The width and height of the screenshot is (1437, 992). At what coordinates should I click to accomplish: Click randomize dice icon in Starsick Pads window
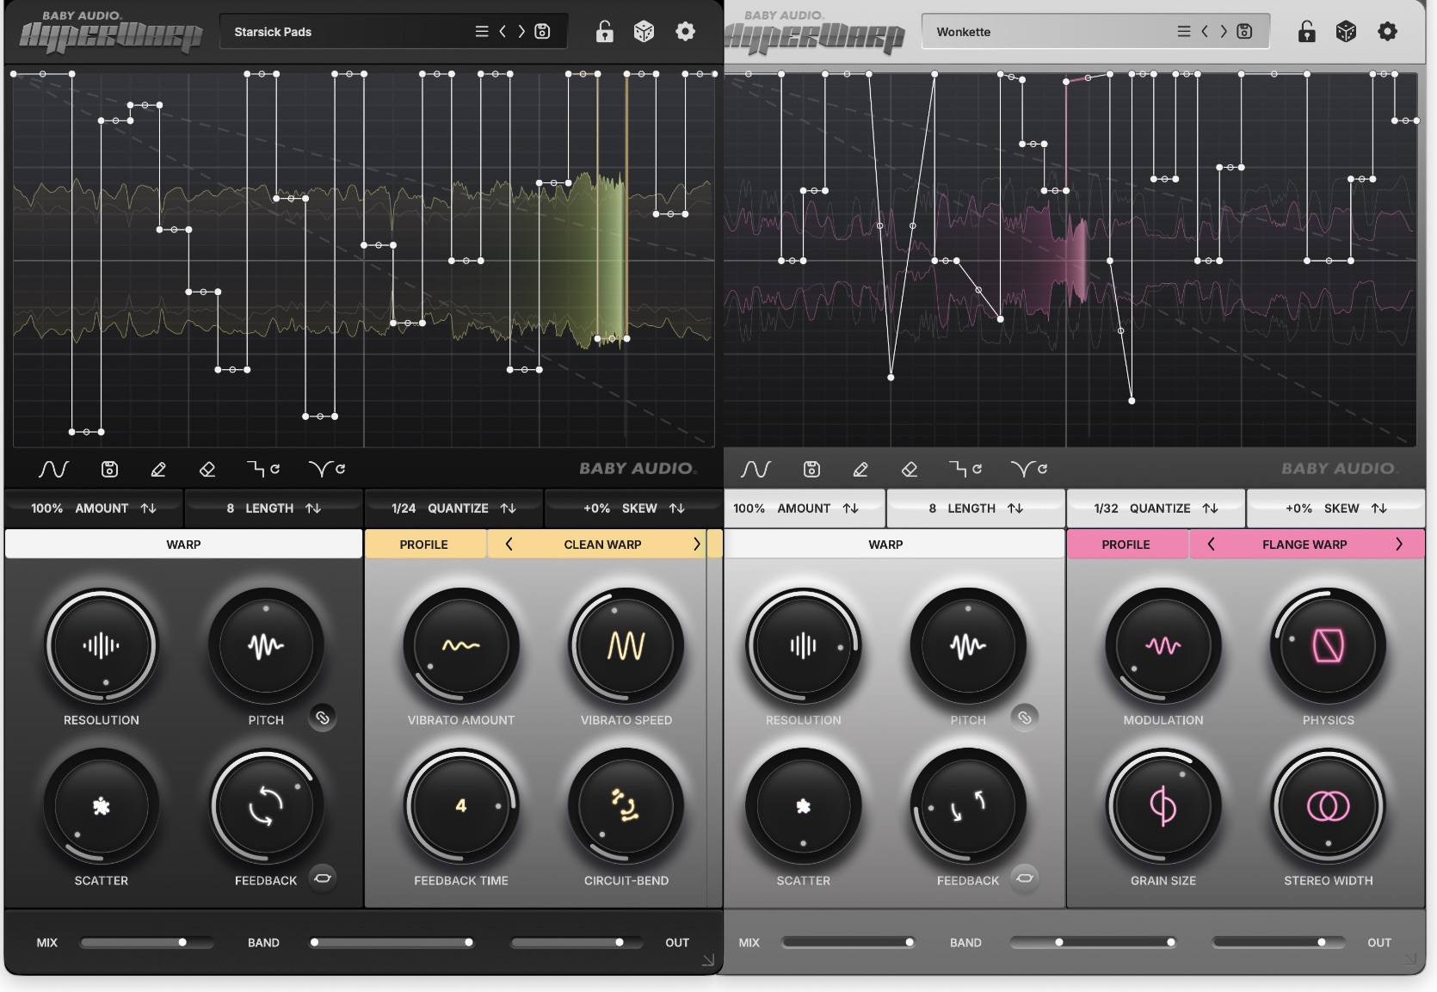(x=644, y=32)
